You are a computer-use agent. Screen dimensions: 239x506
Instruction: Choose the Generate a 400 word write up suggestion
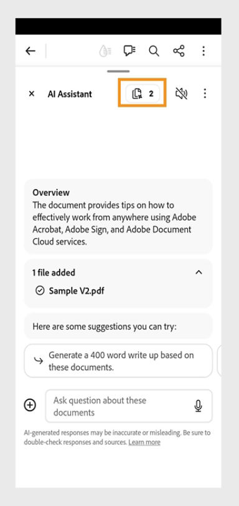pyautogui.click(x=118, y=361)
